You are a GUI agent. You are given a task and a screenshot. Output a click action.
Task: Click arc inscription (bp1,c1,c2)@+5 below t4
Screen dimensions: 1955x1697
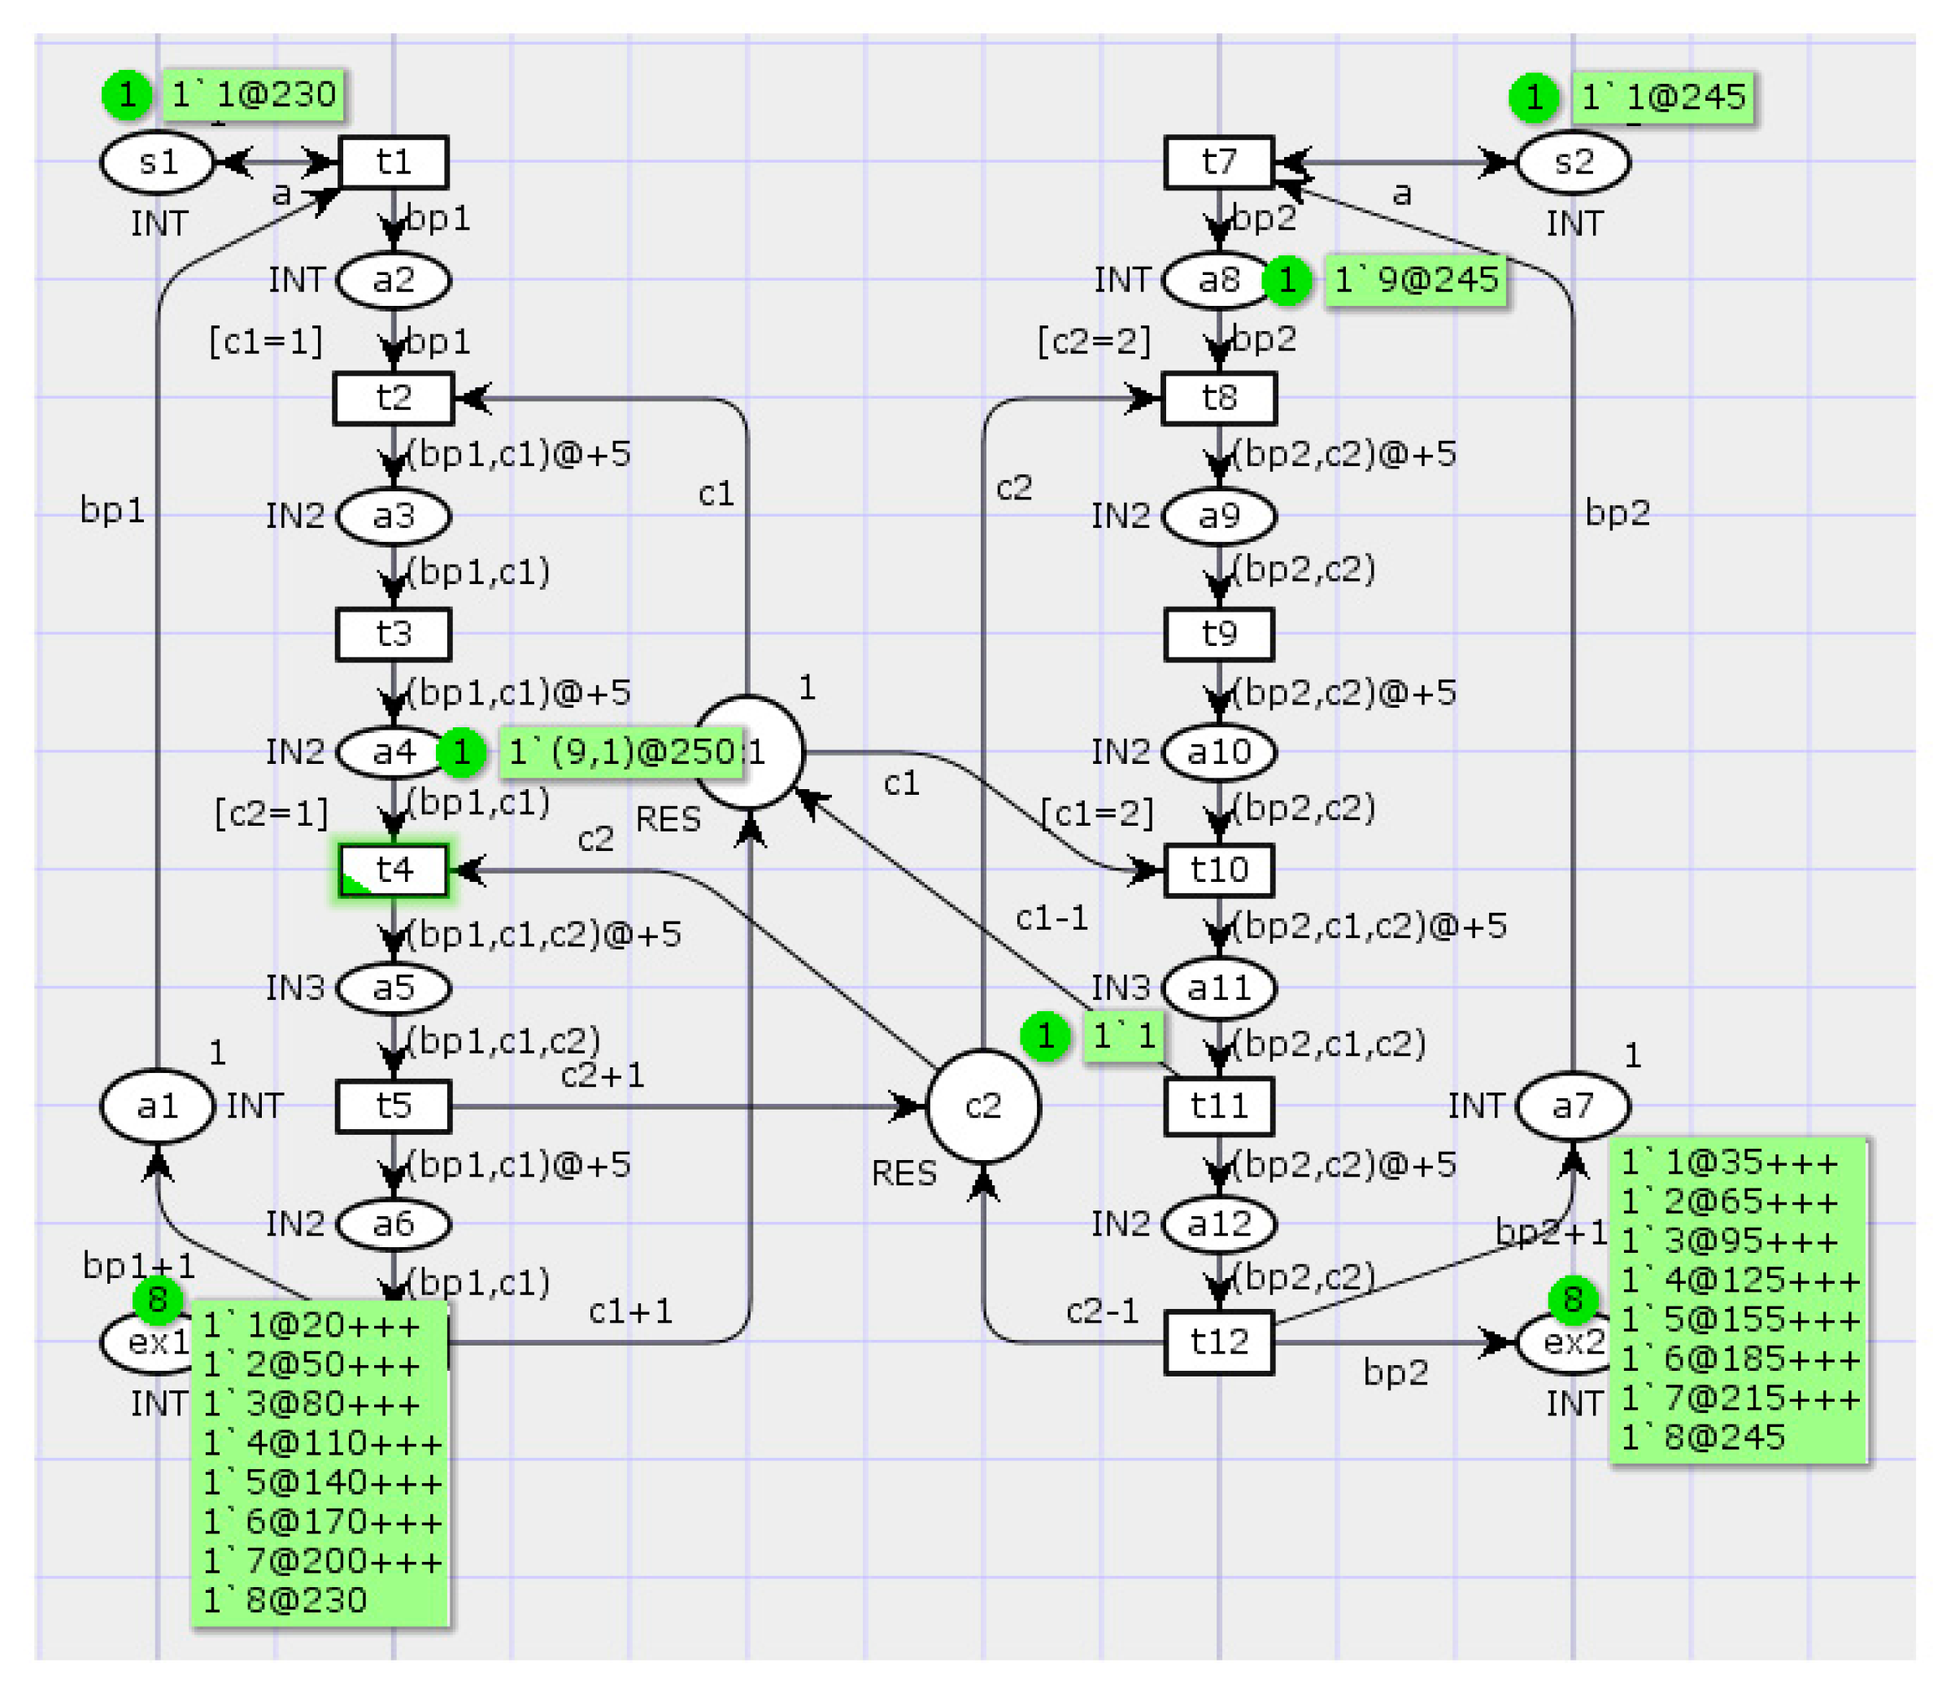pyautogui.click(x=543, y=935)
